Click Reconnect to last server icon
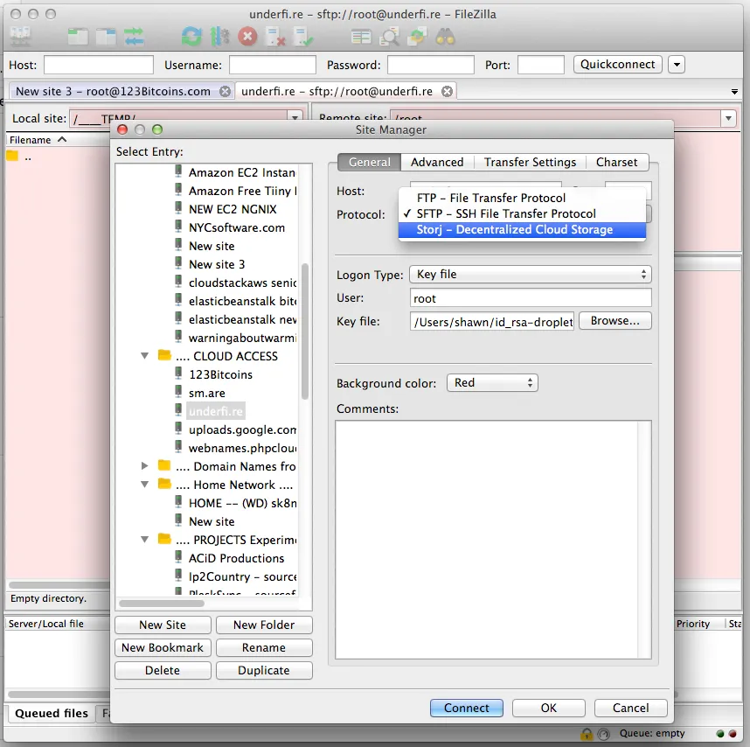The height and width of the screenshot is (747, 750). click(x=303, y=37)
